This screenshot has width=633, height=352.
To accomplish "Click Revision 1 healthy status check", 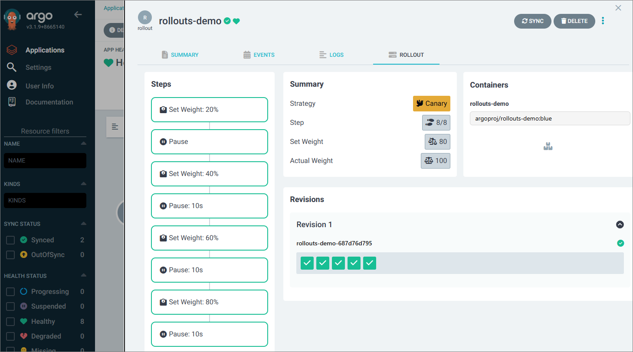I will tap(620, 243).
